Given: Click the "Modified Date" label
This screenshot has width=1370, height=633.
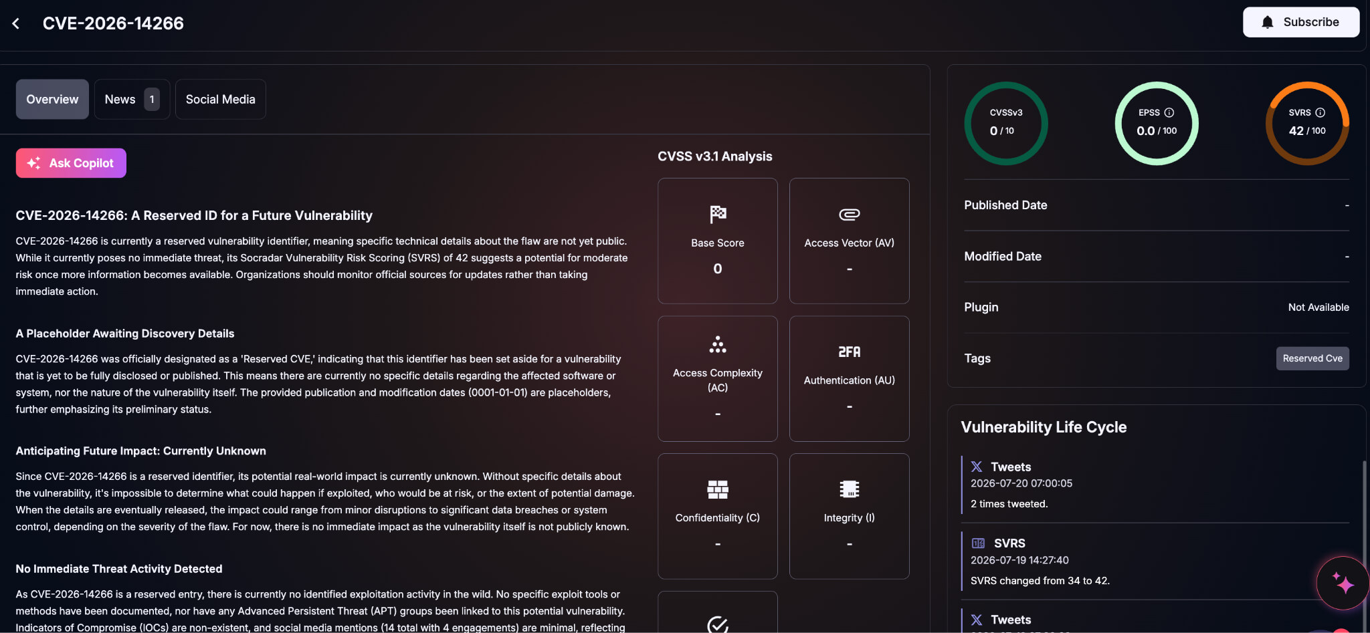Looking at the screenshot, I should (x=1003, y=256).
